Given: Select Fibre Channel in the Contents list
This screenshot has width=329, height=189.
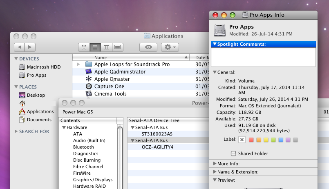Looking at the screenshot, I should click(88, 167).
